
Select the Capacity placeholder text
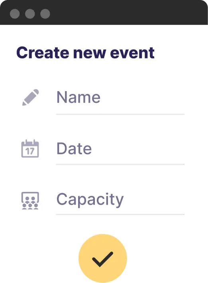tap(90, 200)
